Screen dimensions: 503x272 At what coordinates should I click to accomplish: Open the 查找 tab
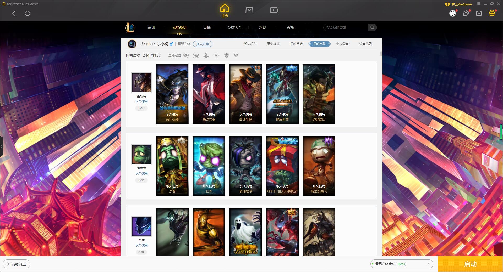[x=290, y=27]
